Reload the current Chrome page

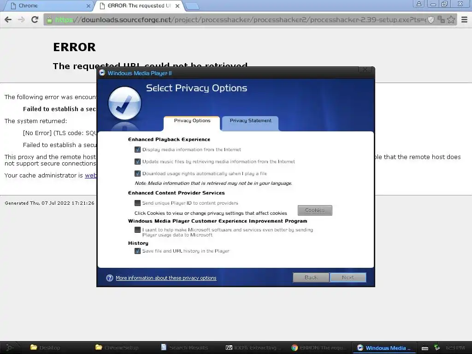tap(35, 20)
